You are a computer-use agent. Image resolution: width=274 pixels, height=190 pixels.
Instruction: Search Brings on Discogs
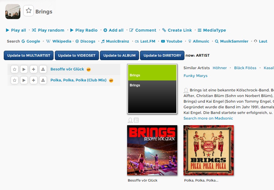click(x=85, y=41)
